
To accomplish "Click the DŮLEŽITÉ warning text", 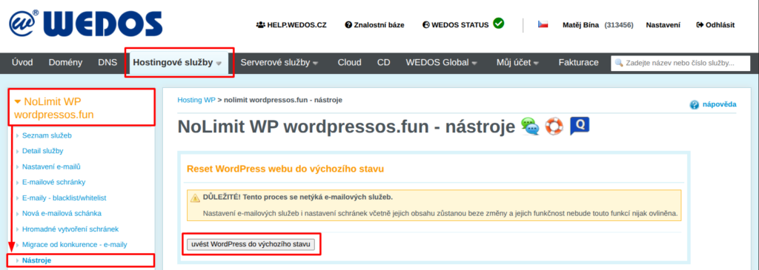I will (x=298, y=197).
